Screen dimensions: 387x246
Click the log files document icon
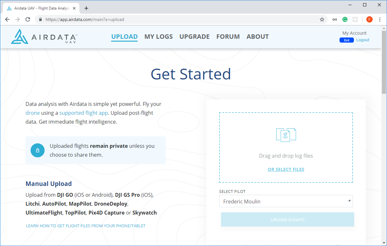coord(286,135)
